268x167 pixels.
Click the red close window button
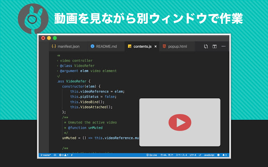pyautogui.click(x=43, y=38)
